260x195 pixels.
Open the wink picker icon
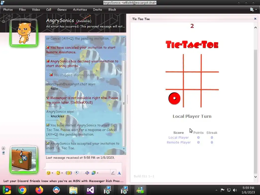tap(58, 173)
